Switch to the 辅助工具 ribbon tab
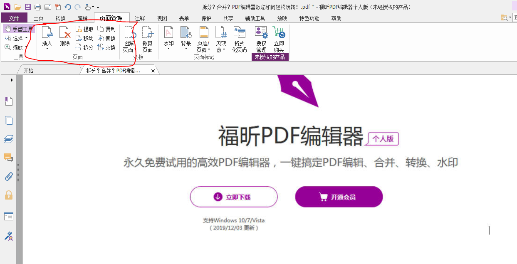 (255, 18)
